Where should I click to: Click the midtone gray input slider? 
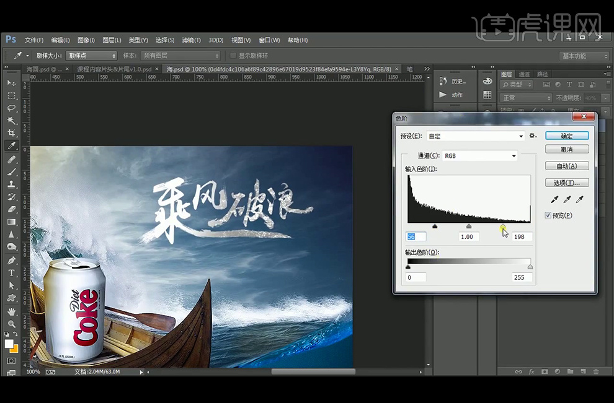pyautogui.click(x=469, y=227)
